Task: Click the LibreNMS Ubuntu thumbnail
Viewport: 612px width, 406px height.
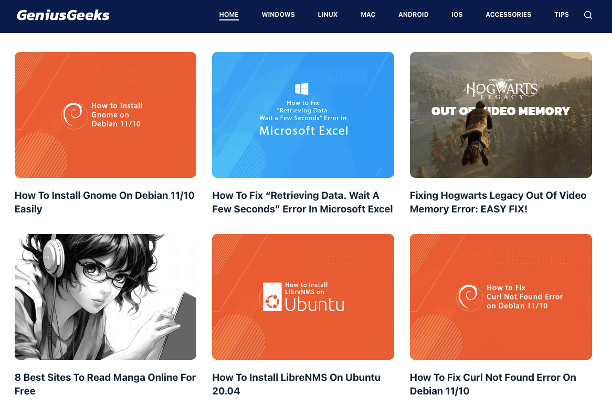Action: tap(303, 296)
